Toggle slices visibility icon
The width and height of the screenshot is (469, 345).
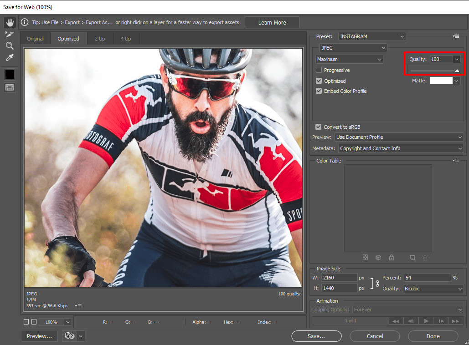pyautogui.click(x=10, y=87)
